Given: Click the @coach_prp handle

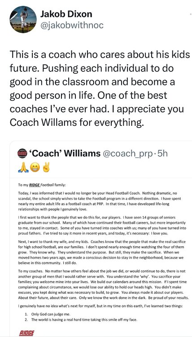Looking at the screenshot, I should pyautogui.click(x=128, y=154).
